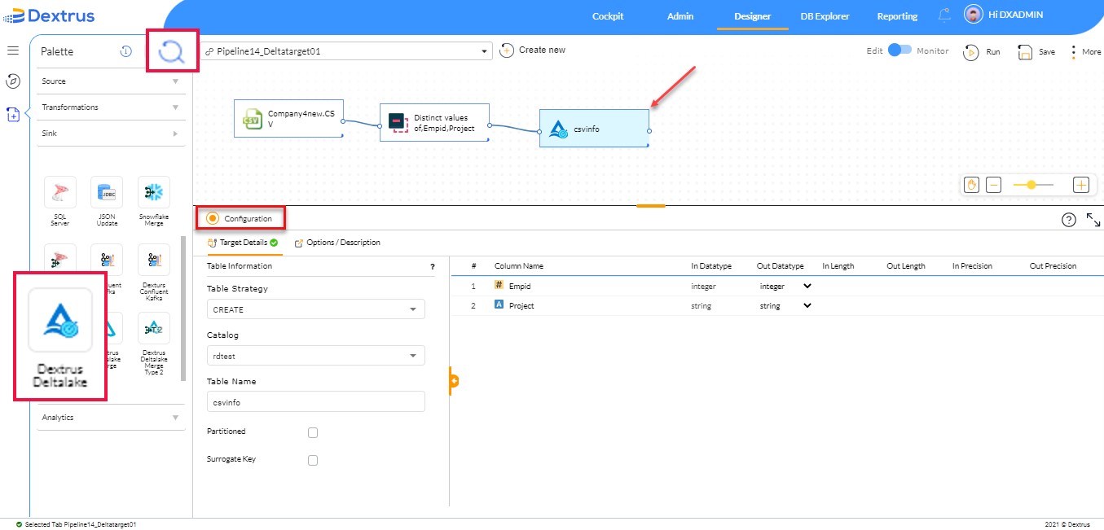Image resolution: width=1104 pixels, height=530 pixels.
Task: Click the user avatar icon
Action: click(x=974, y=15)
